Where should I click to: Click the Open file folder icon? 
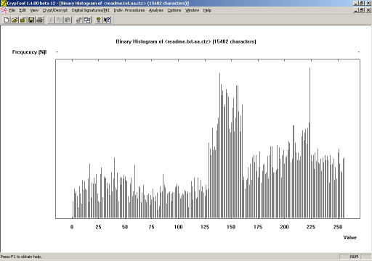point(15,20)
